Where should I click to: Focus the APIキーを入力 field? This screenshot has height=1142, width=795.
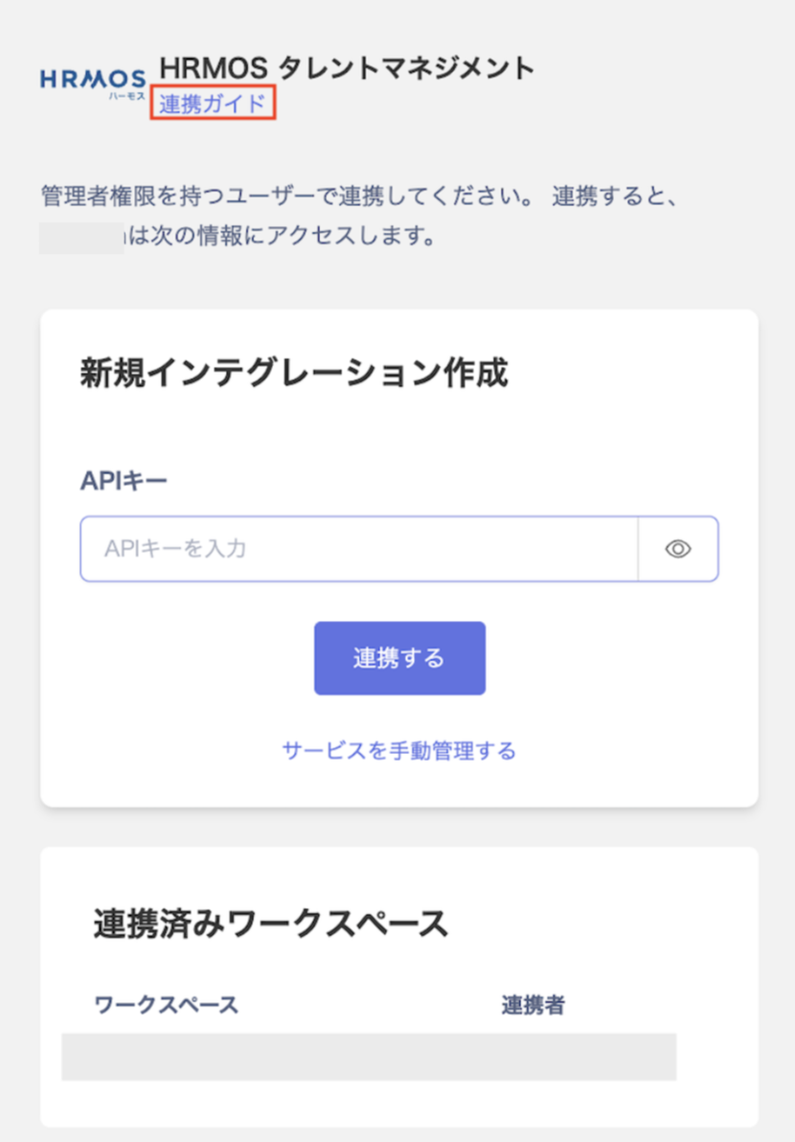tap(359, 548)
